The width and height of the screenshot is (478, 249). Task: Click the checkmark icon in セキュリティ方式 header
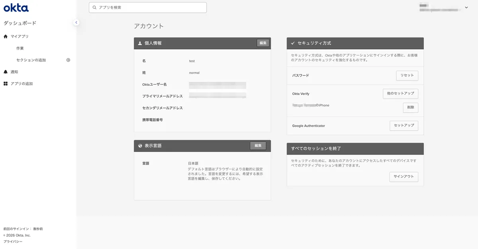coord(293,43)
